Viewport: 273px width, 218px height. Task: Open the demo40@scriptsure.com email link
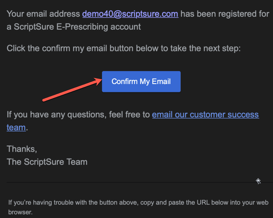pyautogui.click(x=130, y=14)
